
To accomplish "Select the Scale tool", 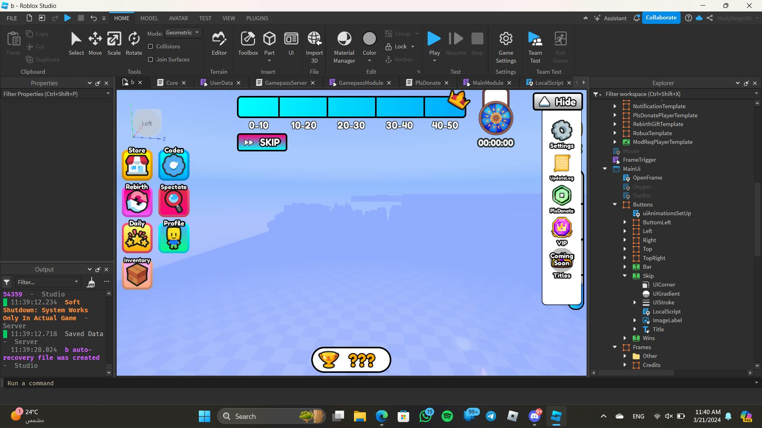I will [114, 43].
